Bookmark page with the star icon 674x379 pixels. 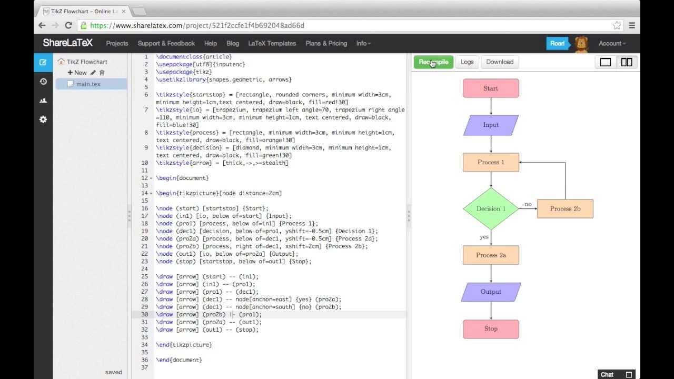pos(617,25)
